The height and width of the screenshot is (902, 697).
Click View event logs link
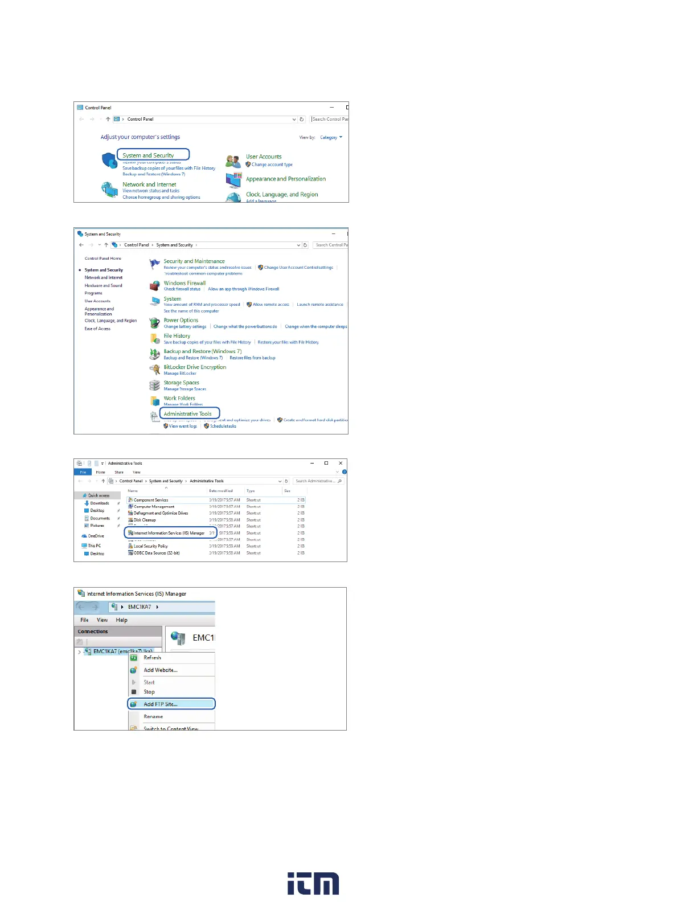click(183, 427)
